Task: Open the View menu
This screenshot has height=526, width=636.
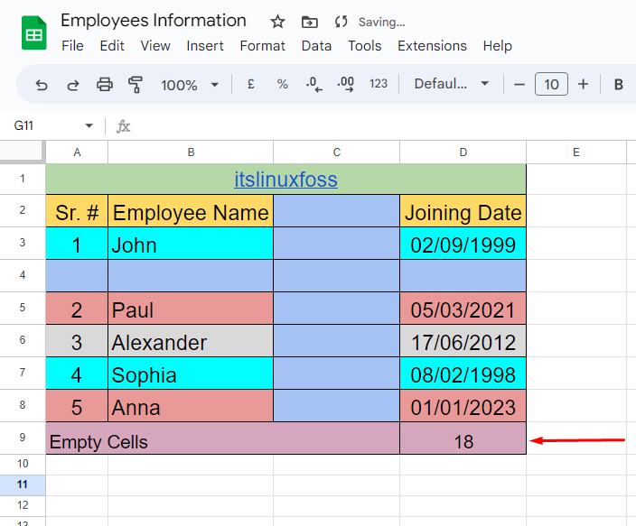Action: (155, 46)
